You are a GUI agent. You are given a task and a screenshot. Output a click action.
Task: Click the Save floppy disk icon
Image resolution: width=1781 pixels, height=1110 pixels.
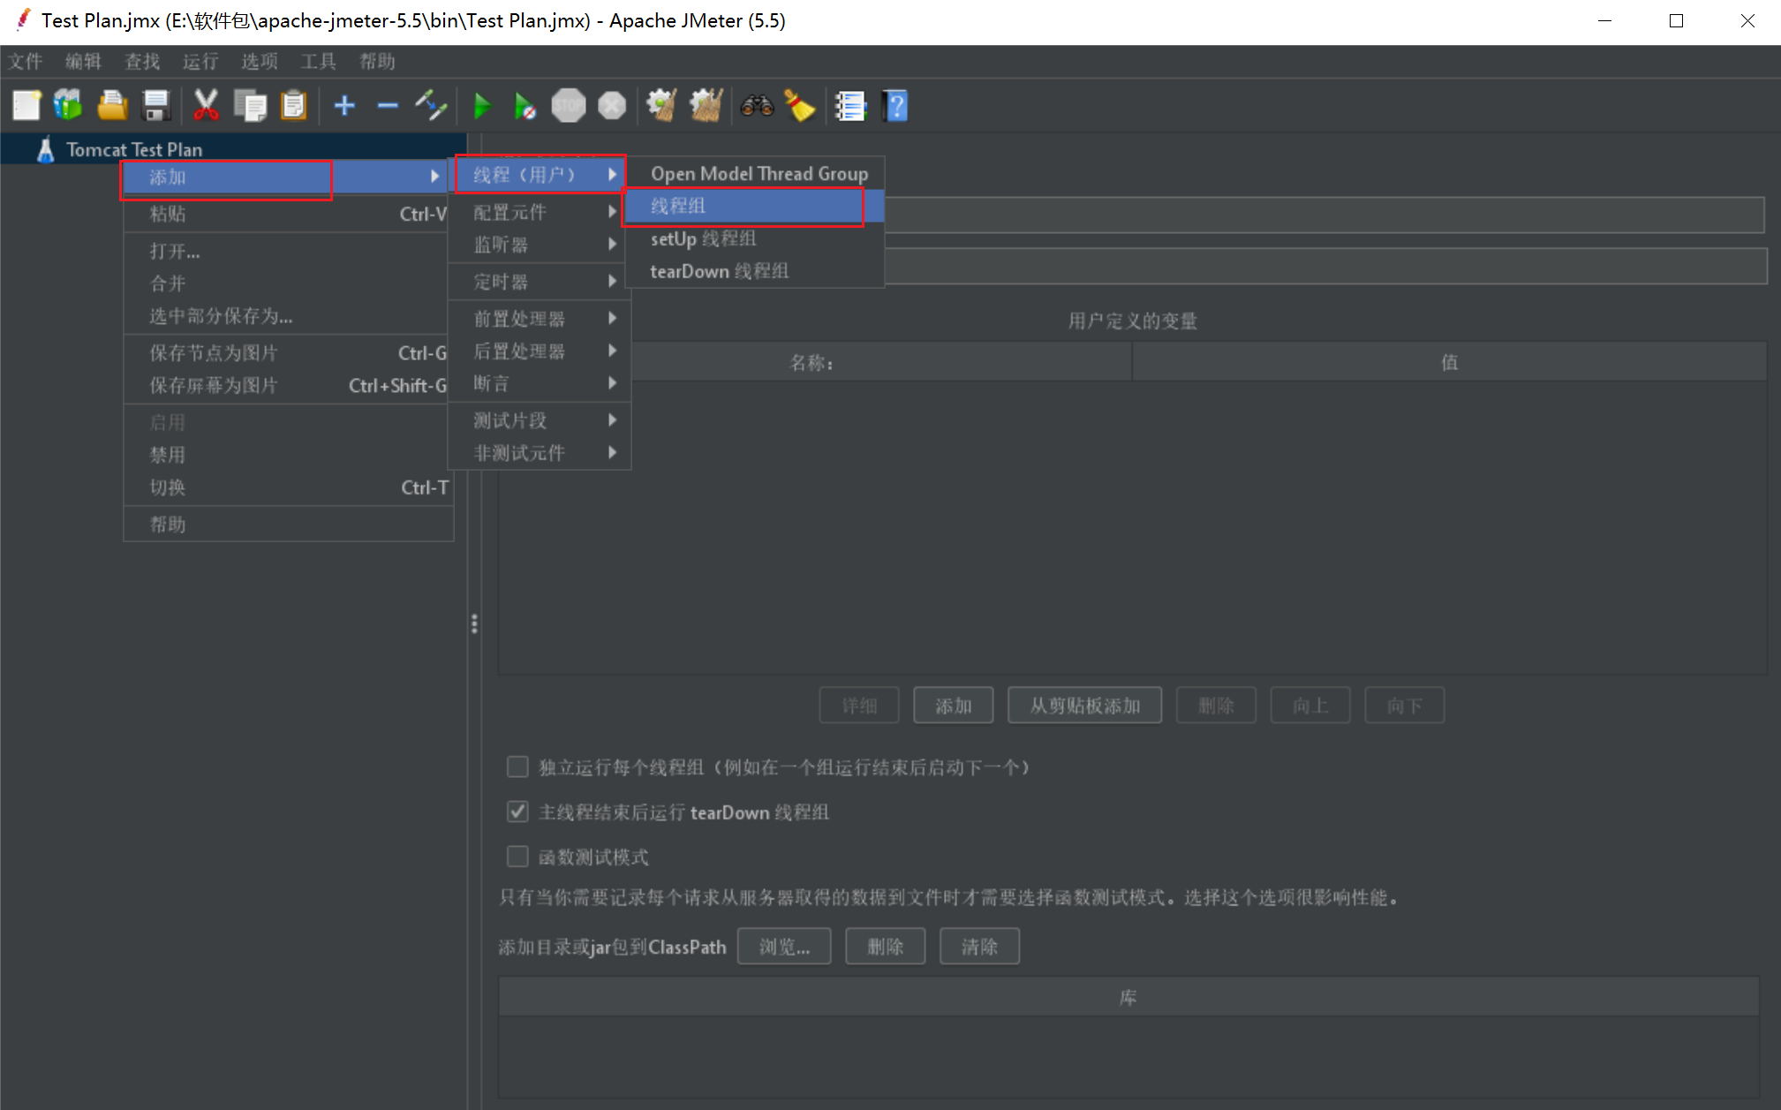coord(156,106)
